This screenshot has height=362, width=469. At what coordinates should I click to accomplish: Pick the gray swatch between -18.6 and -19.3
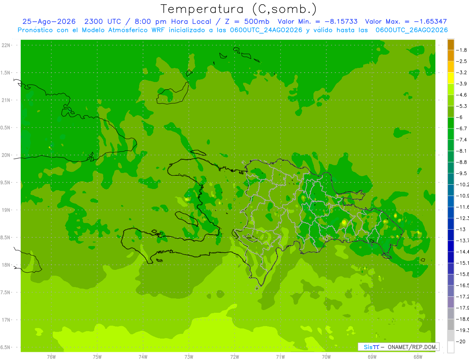pyautogui.click(x=451, y=325)
